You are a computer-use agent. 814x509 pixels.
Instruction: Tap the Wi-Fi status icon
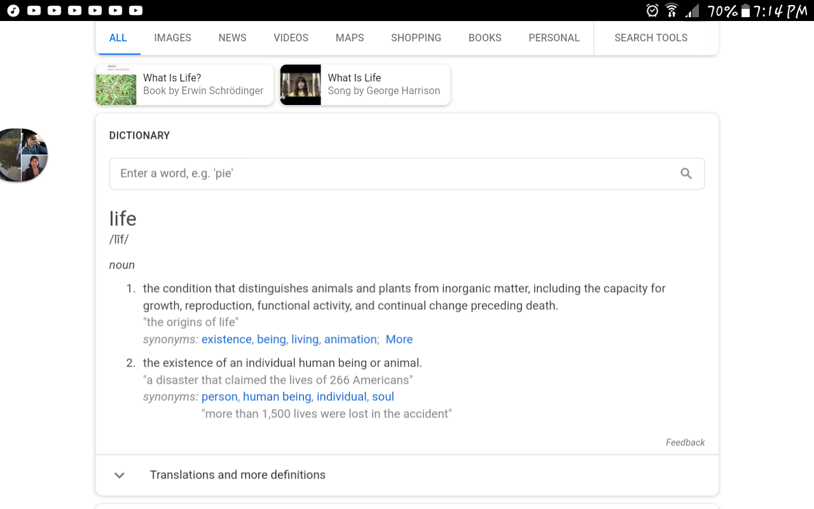click(x=672, y=10)
